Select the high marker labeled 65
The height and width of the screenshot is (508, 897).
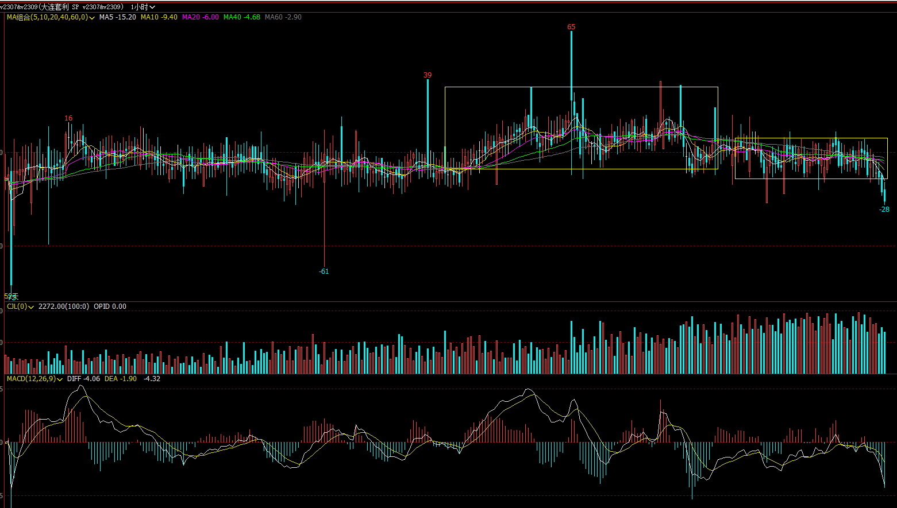pyautogui.click(x=571, y=27)
